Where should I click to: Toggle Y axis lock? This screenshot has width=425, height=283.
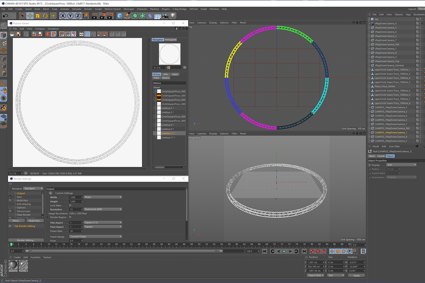[70, 16]
